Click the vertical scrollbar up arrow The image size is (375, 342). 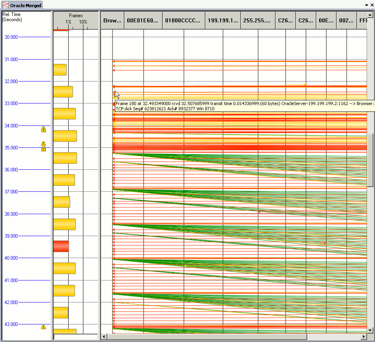tap(370, 15)
